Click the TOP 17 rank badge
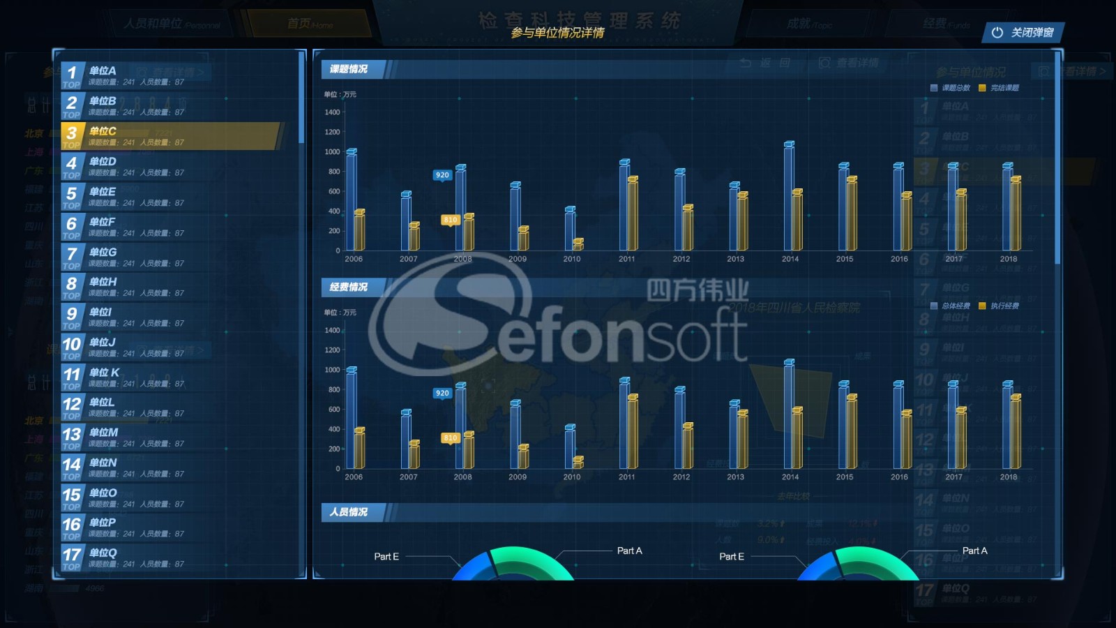 pyautogui.click(x=72, y=558)
